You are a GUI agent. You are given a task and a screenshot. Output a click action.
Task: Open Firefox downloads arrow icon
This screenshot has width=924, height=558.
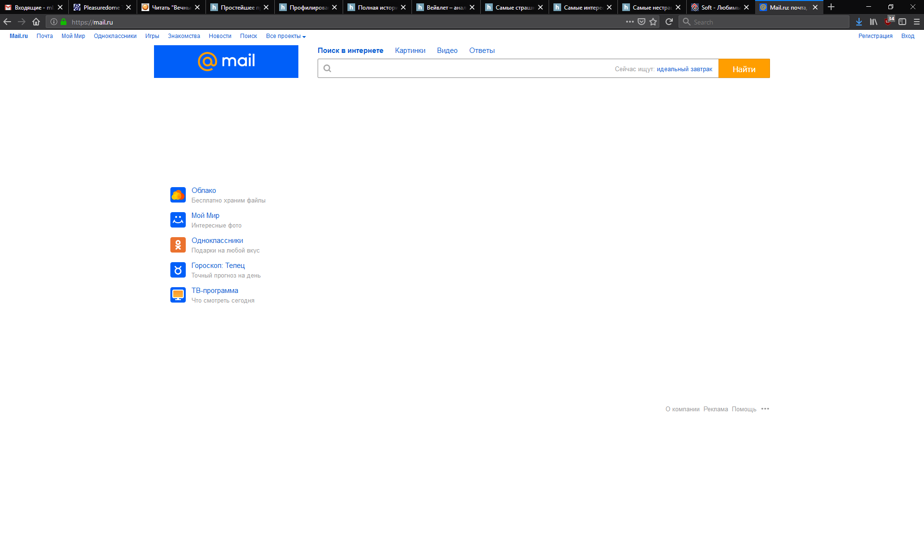(x=859, y=22)
